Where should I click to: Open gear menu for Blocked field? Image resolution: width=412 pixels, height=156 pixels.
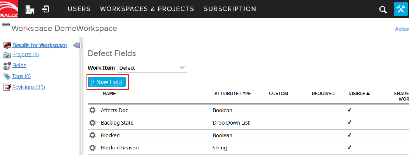pos(92,135)
